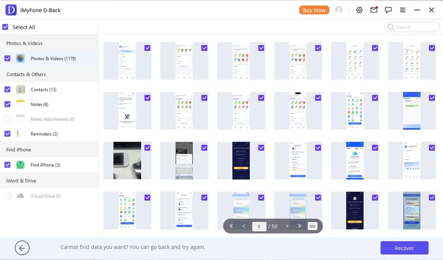This screenshot has height=260, width=443.
Task: Check the Notes Attachments (0) checkbox
Action: [8, 119]
